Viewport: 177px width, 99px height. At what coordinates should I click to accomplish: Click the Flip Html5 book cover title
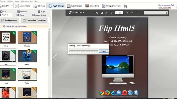(117, 28)
